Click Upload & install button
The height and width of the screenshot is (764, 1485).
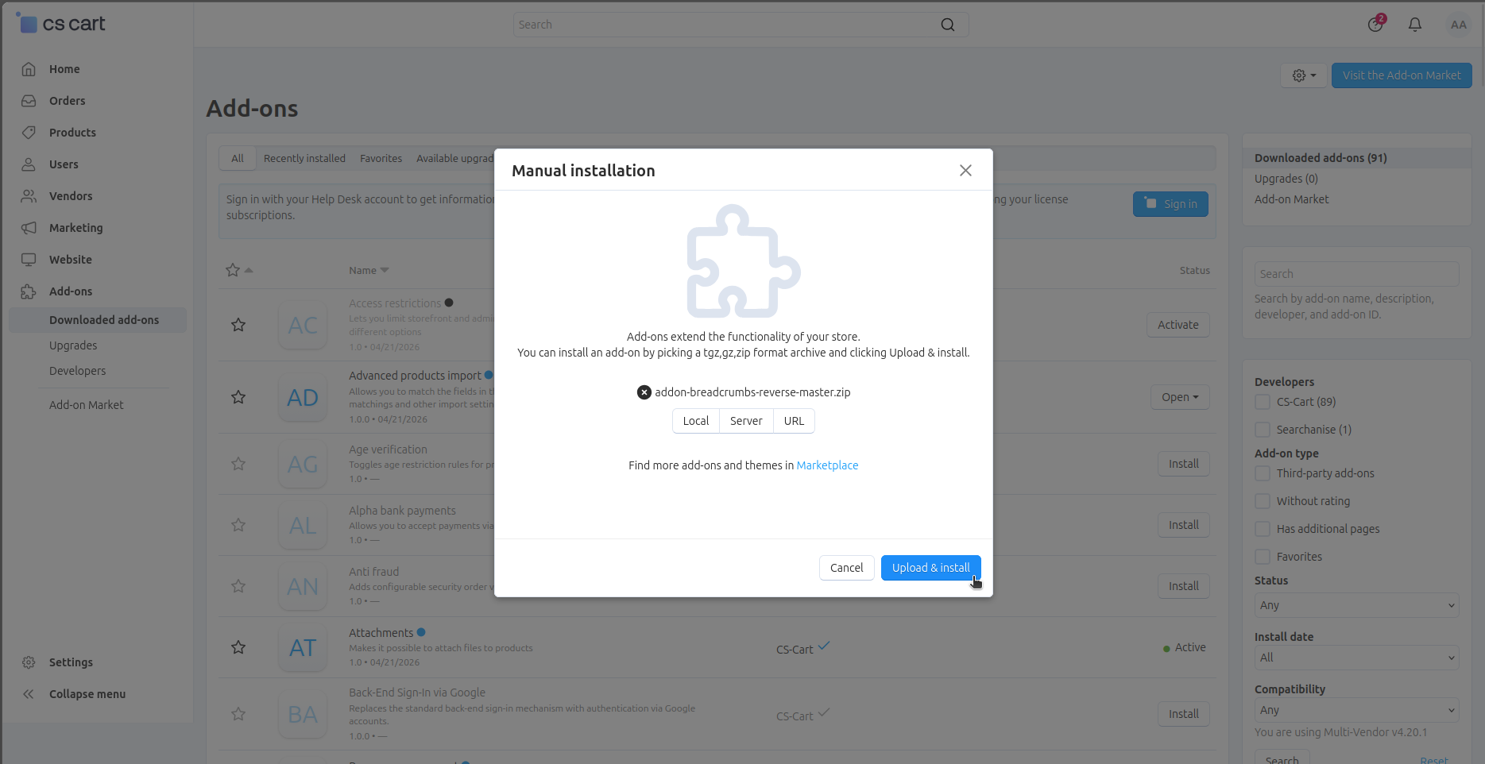coord(930,568)
